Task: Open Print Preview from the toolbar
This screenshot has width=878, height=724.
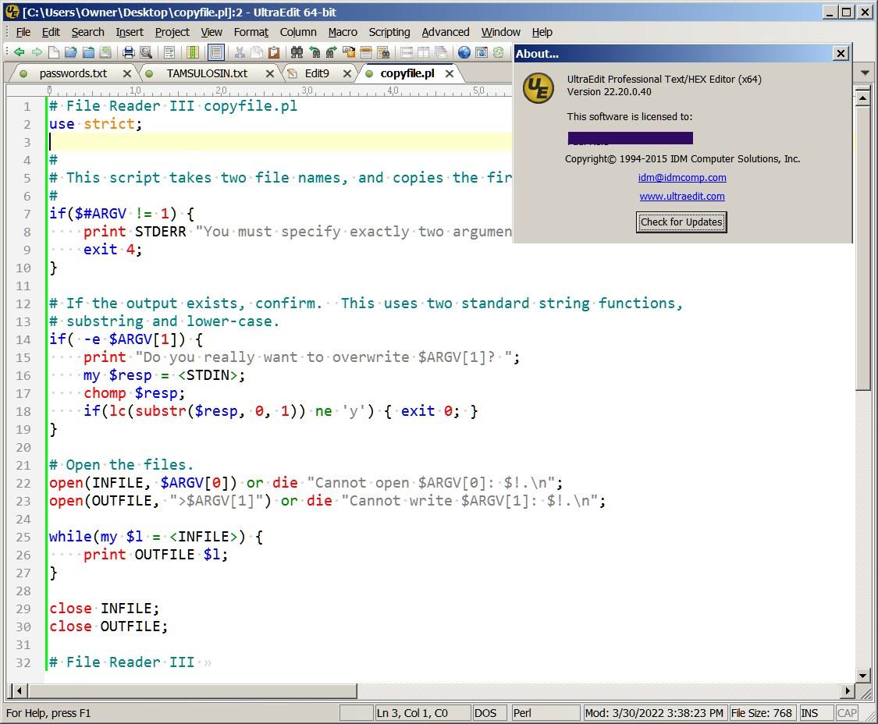Action: pyautogui.click(x=146, y=52)
